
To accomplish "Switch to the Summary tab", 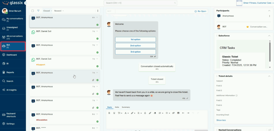I will 126,107.
